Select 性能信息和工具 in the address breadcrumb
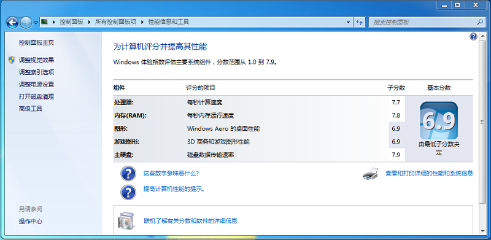The height and width of the screenshot is (240, 491). click(x=168, y=22)
